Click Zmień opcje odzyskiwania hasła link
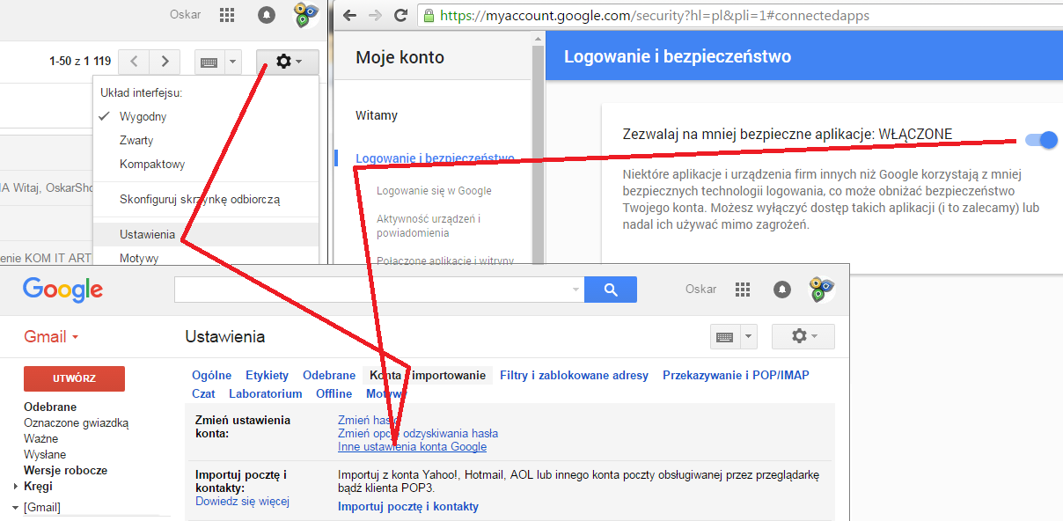Image resolution: width=1063 pixels, height=521 pixels. 418,433
